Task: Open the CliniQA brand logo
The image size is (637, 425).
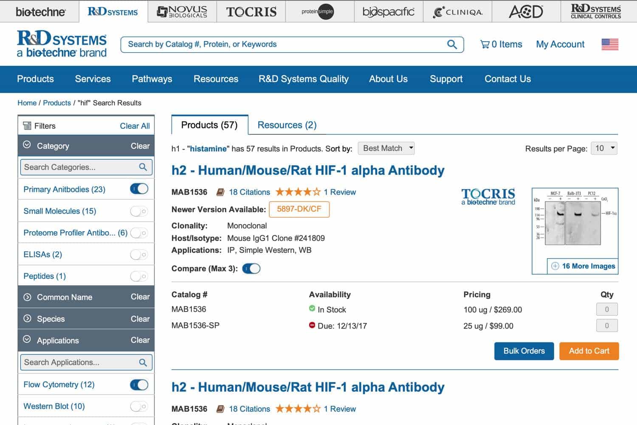Action: (x=458, y=12)
